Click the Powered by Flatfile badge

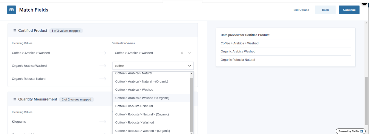[350, 131]
